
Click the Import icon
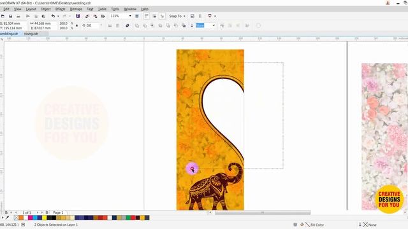click(x=87, y=16)
